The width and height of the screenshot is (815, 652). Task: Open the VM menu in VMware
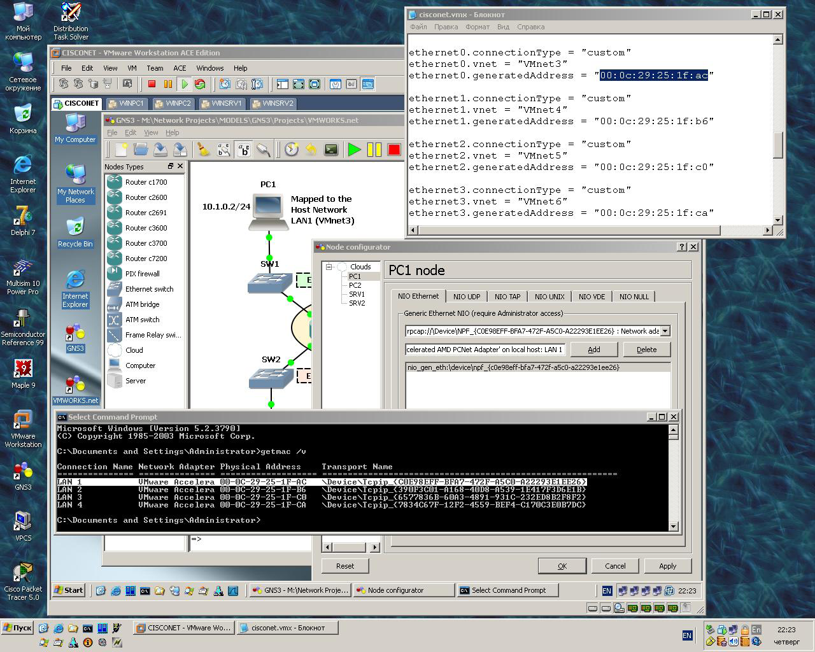pos(132,68)
